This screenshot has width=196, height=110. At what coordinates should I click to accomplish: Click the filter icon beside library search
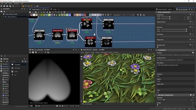[x=23, y=61]
